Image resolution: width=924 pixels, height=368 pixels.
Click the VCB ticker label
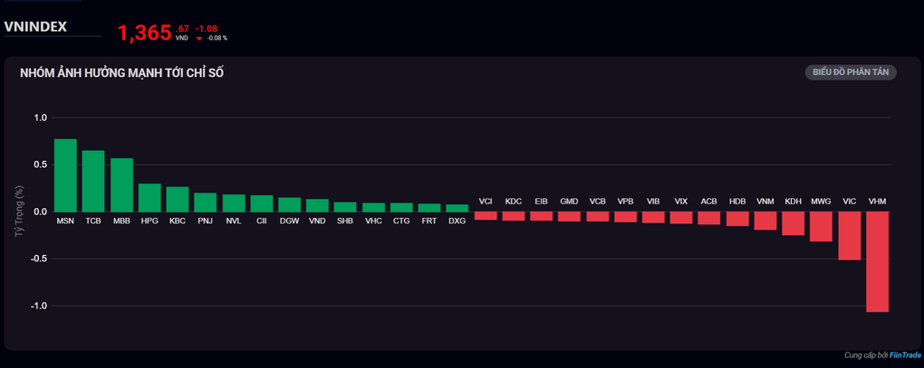click(x=598, y=201)
